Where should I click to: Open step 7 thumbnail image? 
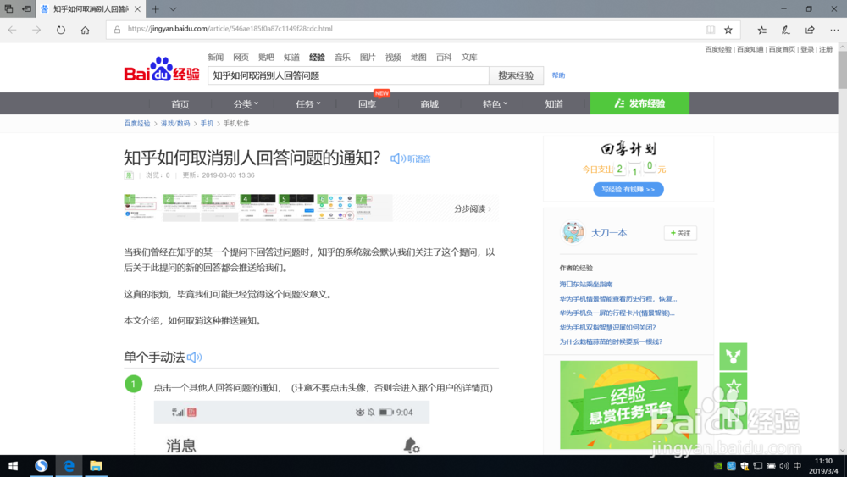(374, 208)
